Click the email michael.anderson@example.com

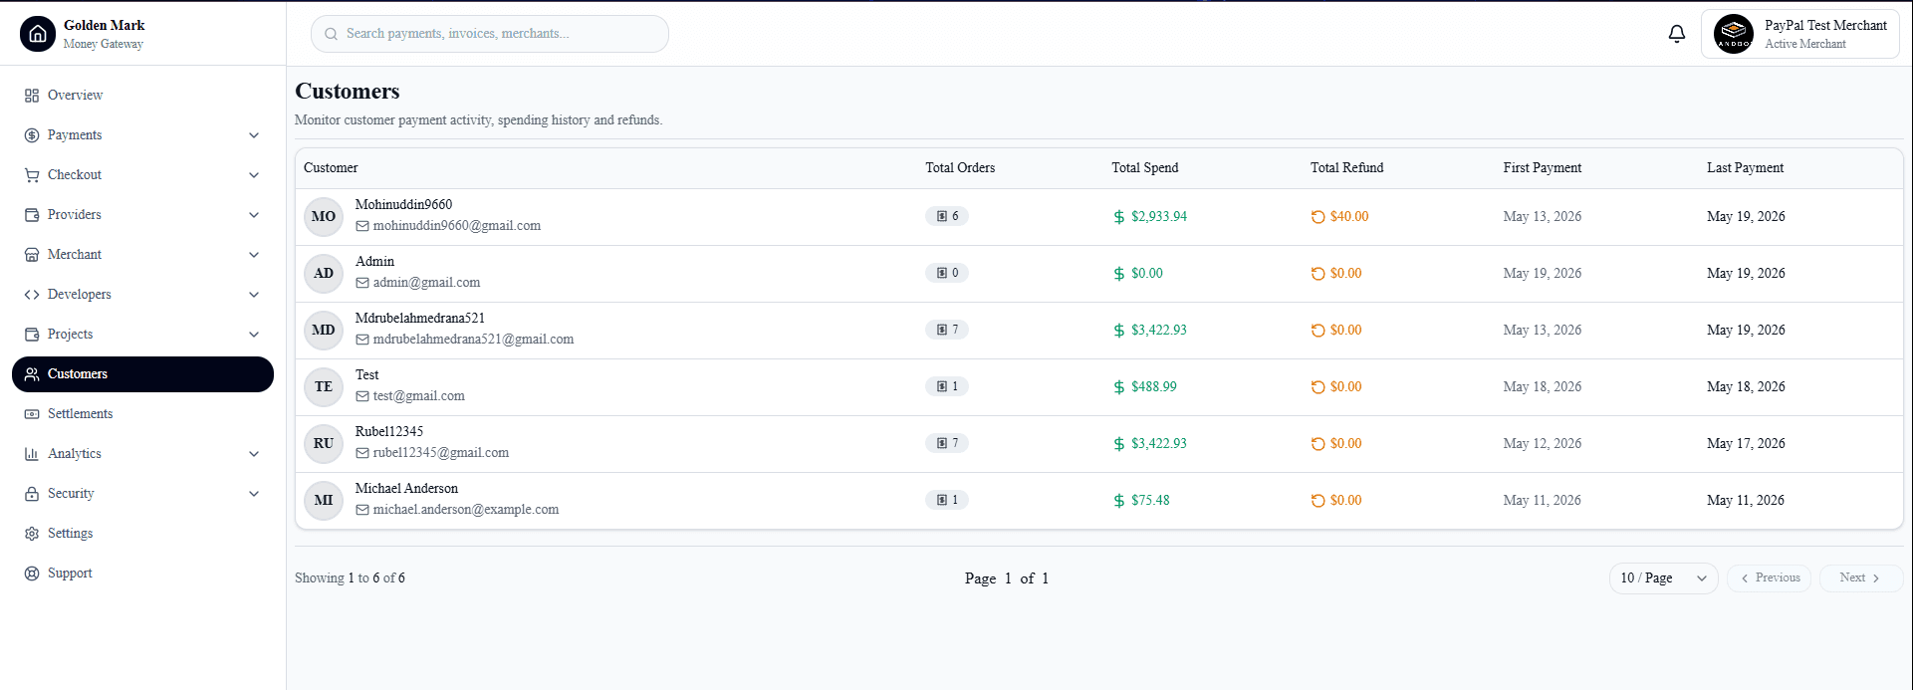click(x=466, y=510)
